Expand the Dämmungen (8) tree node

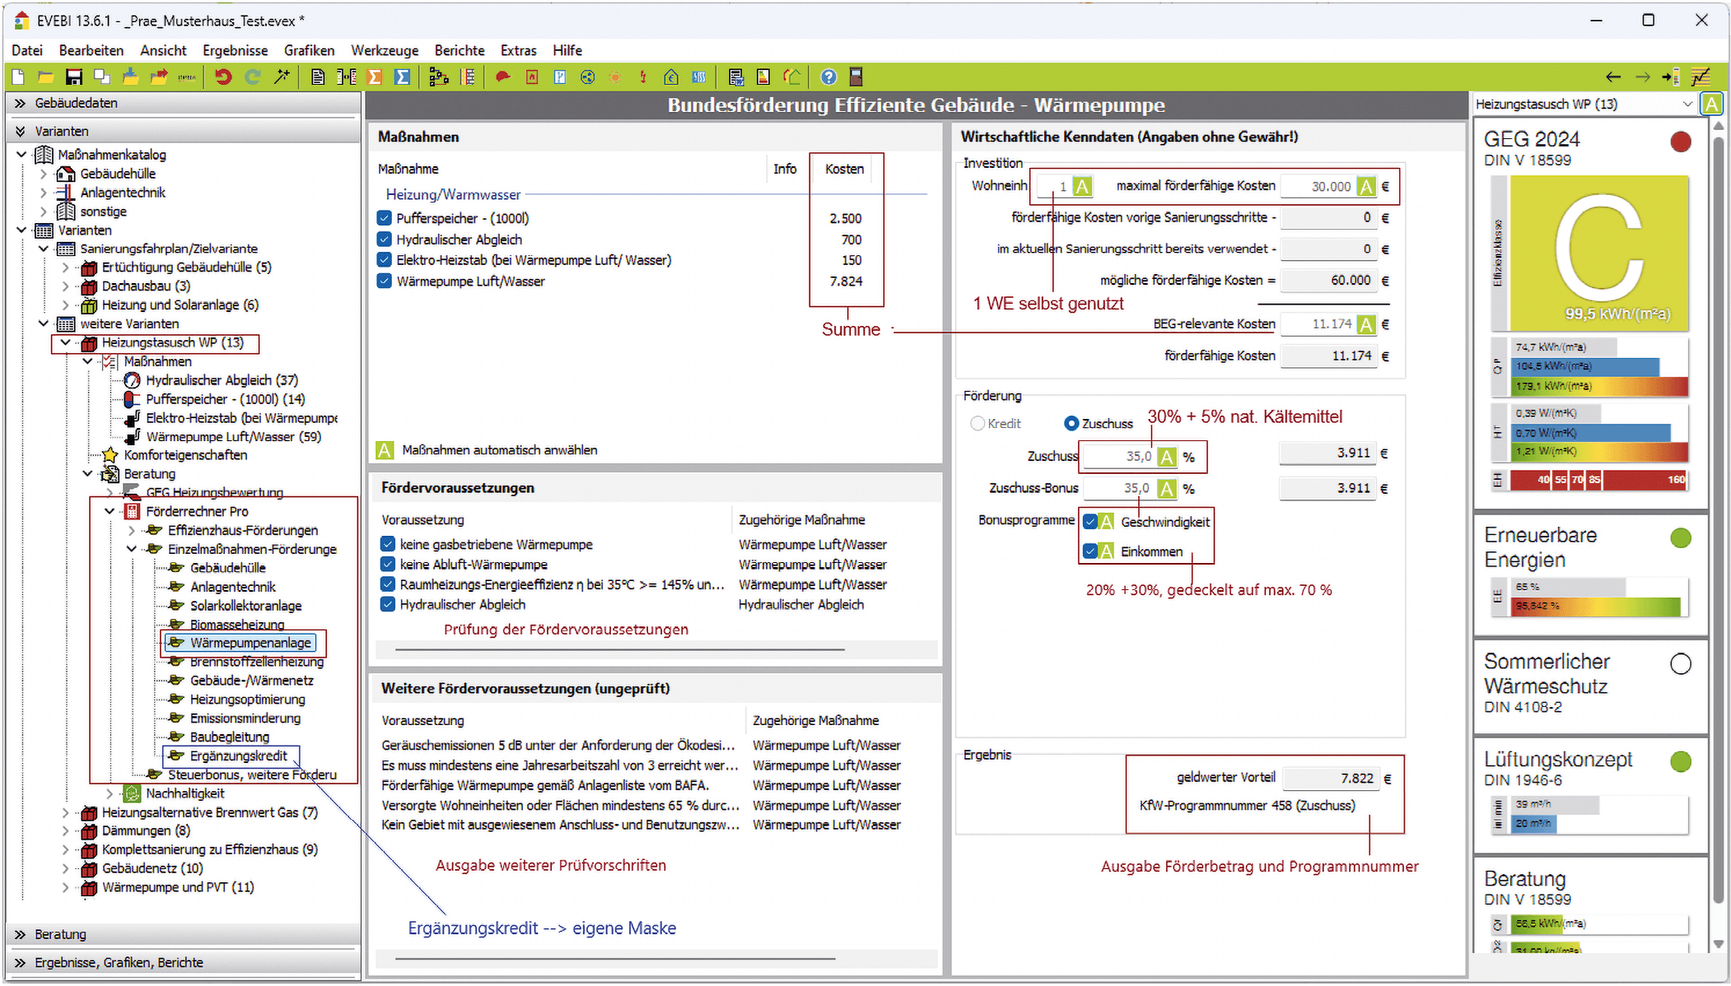coord(66,831)
